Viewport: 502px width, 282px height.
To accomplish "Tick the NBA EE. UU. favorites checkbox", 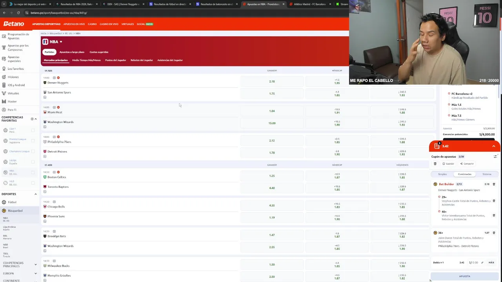I will pyautogui.click(x=33, y=172).
